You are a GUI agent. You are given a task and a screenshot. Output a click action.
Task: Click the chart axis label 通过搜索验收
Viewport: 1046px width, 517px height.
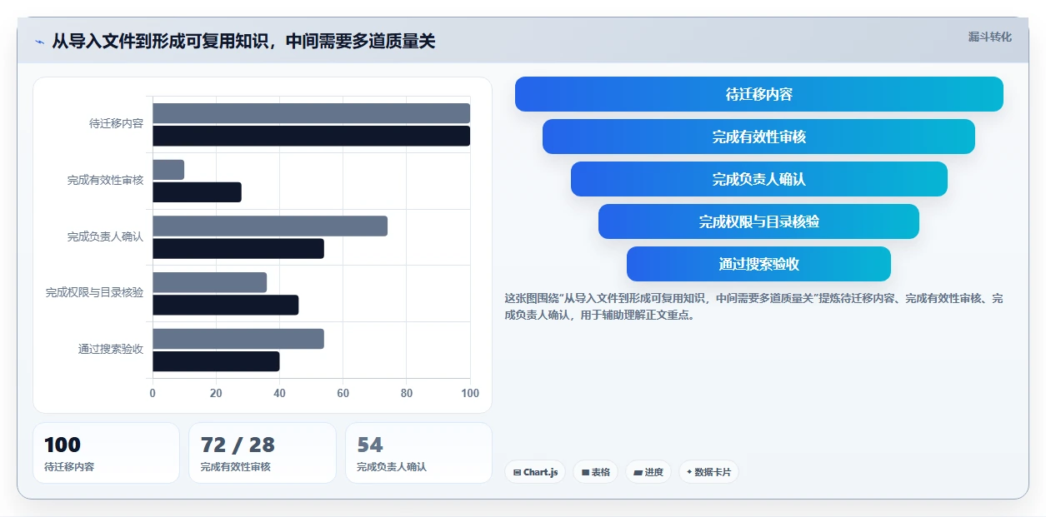point(111,349)
